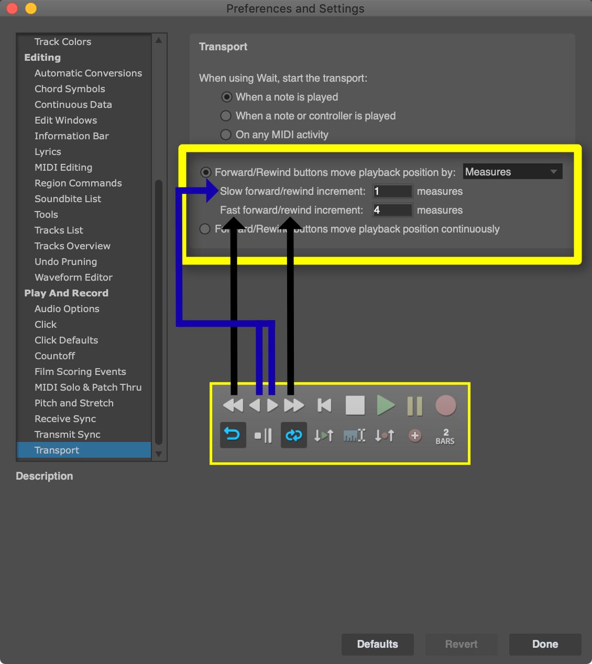Toggle the blue auto-rewind arrow button
Image resolution: width=592 pixels, height=664 pixels.
point(233,435)
